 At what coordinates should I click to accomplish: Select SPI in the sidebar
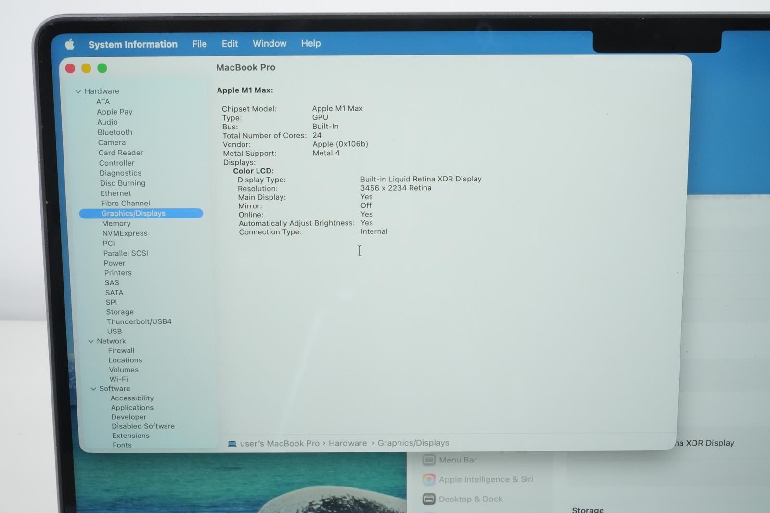click(111, 302)
